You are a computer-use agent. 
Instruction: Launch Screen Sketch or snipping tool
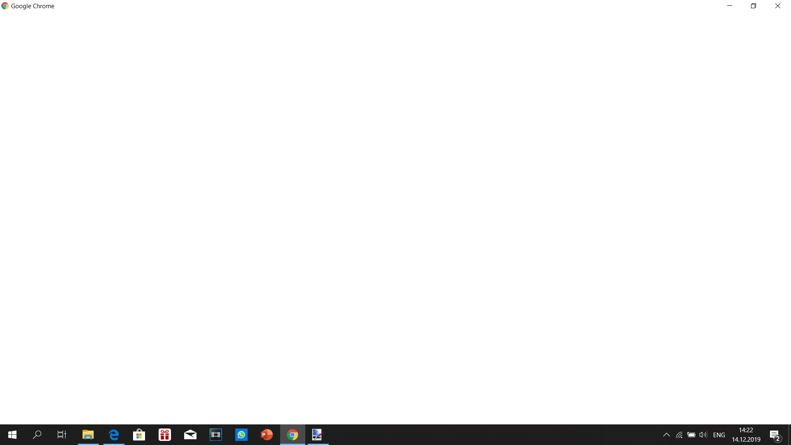[x=318, y=435]
